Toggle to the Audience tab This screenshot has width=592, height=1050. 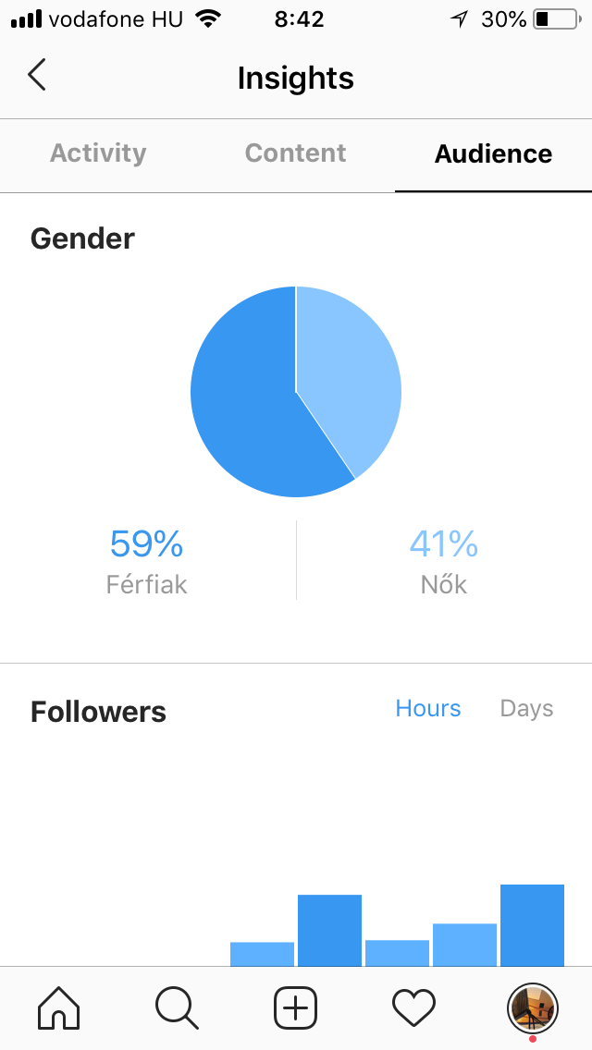[493, 153]
